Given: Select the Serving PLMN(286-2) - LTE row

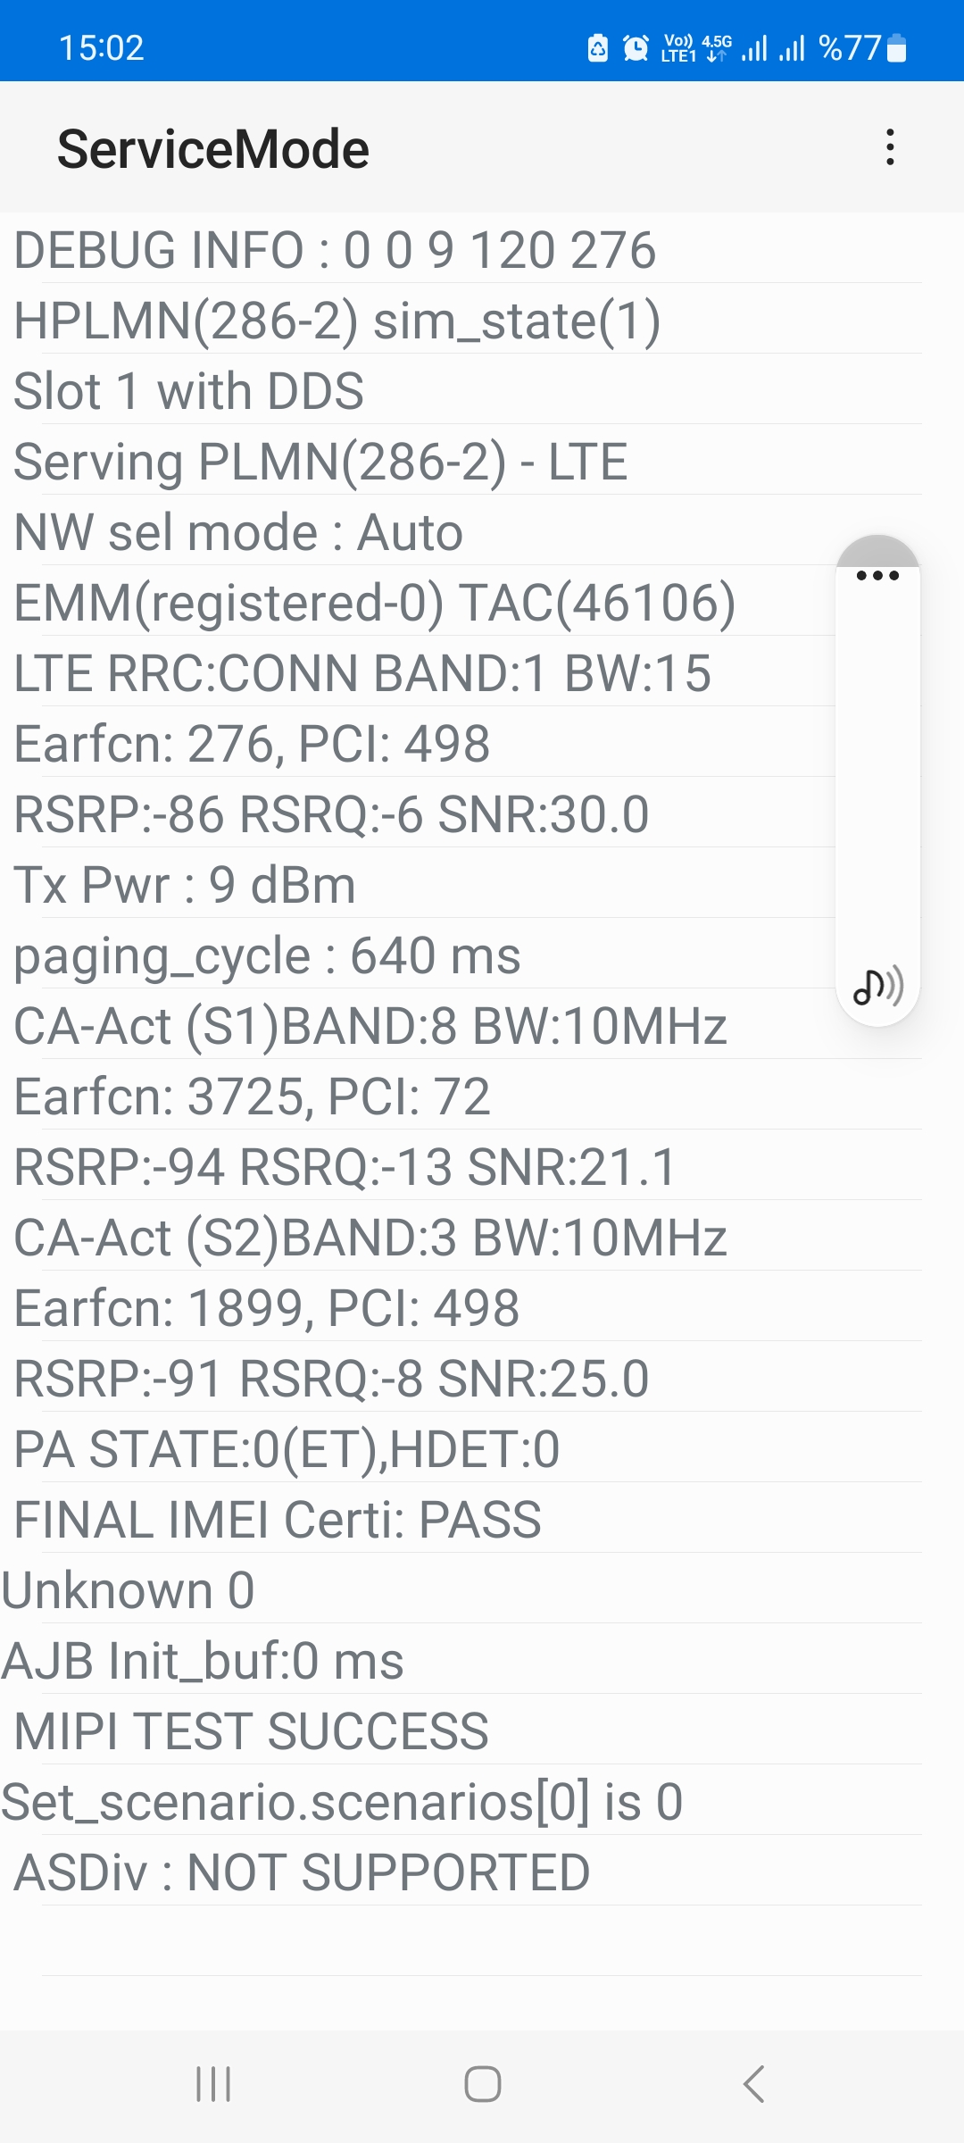Looking at the screenshot, I should (461, 461).
